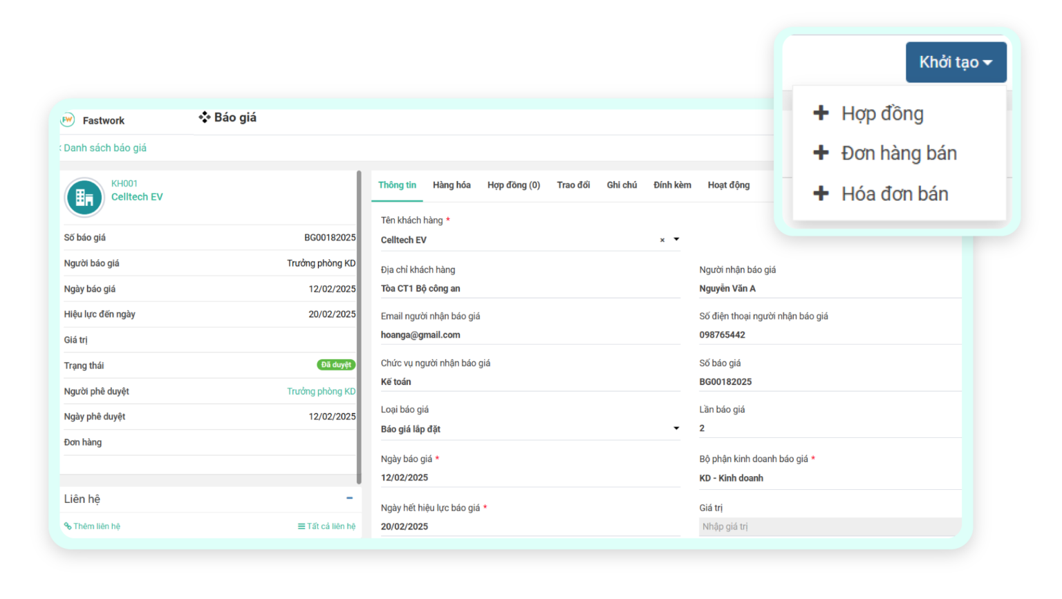Click the Thêm liên hệ link
This screenshot has width=1062, height=599.
[x=93, y=526]
